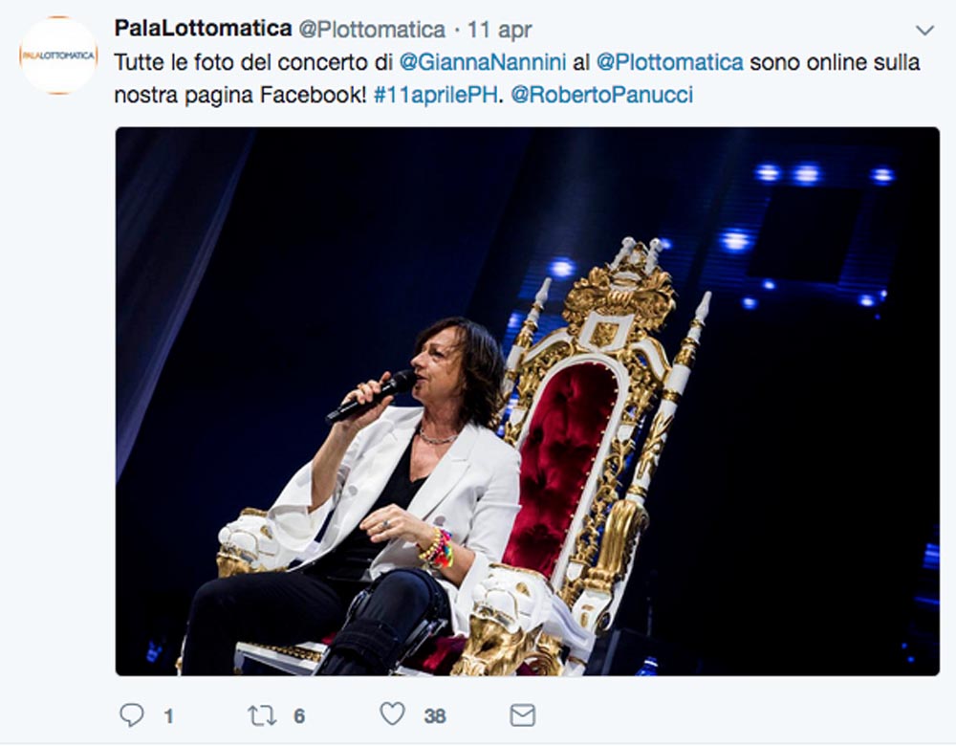
Task: Click the retweet count showing 6
Action: coord(298,716)
